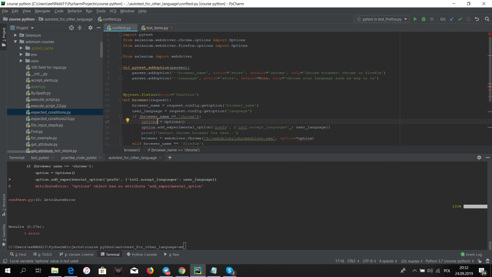
Task: Change Python 3.7 interpreter in status bar
Action: point(449,261)
